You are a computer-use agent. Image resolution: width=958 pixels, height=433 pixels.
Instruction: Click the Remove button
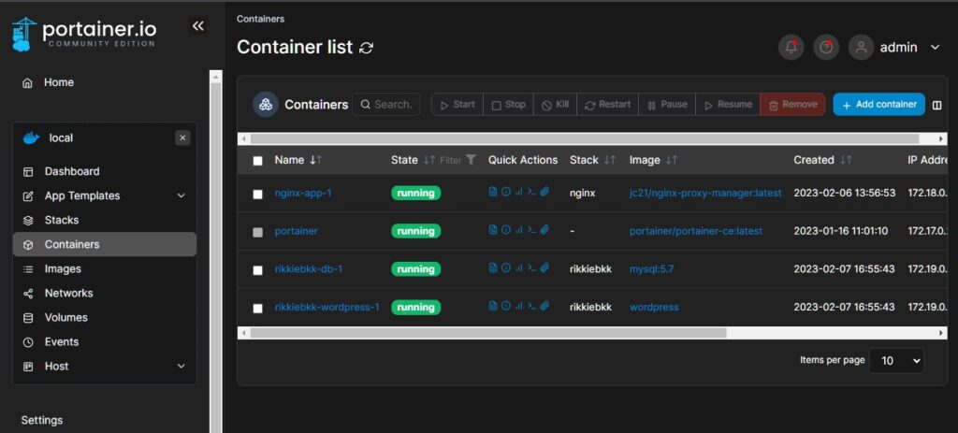[x=792, y=105]
